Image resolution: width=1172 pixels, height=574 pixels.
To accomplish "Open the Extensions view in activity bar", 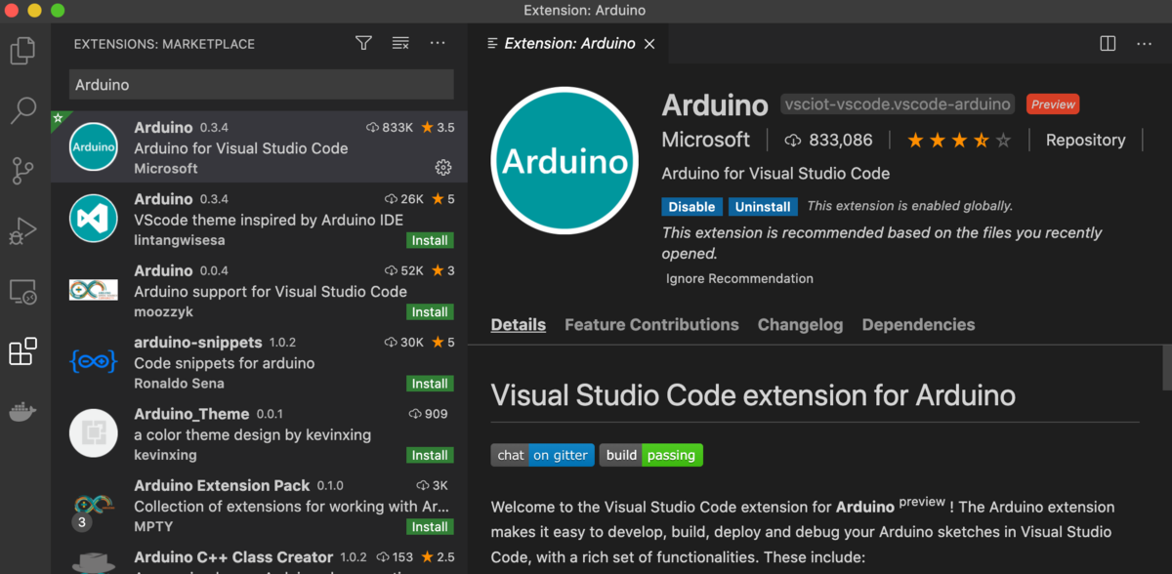I will [23, 351].
